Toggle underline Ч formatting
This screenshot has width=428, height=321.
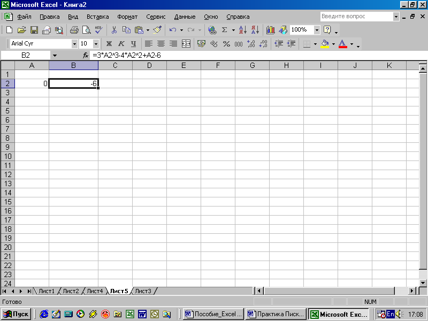133,44
